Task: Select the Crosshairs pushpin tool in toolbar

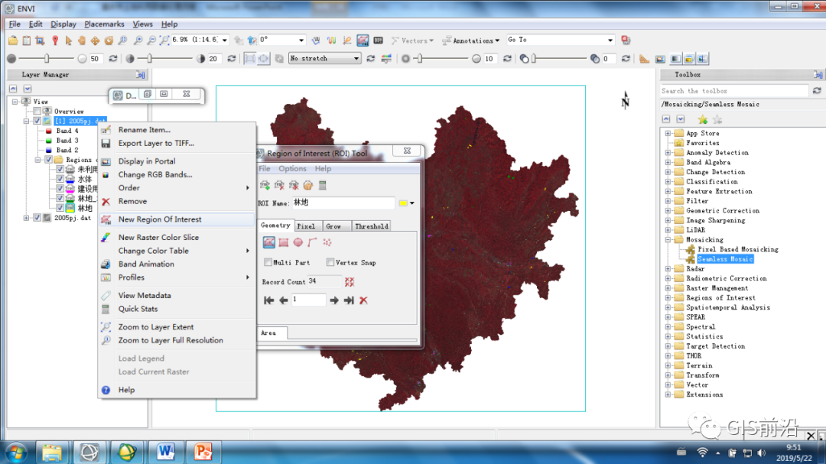Action: 54,41
